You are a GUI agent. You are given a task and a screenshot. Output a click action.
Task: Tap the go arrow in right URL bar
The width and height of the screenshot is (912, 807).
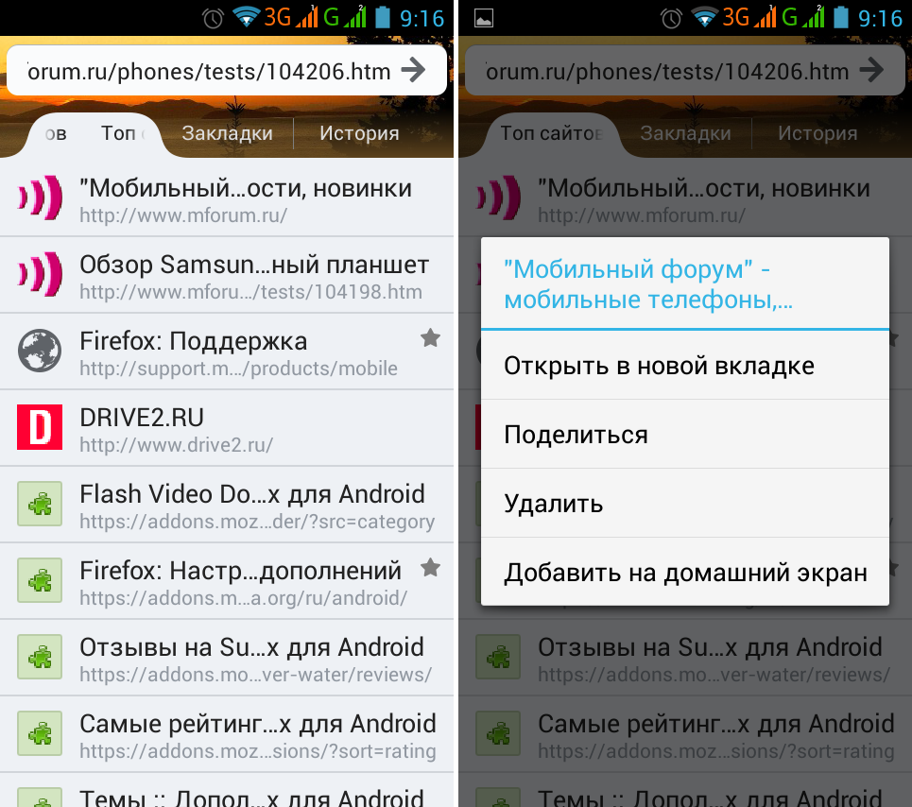click(x=872, y=70)
